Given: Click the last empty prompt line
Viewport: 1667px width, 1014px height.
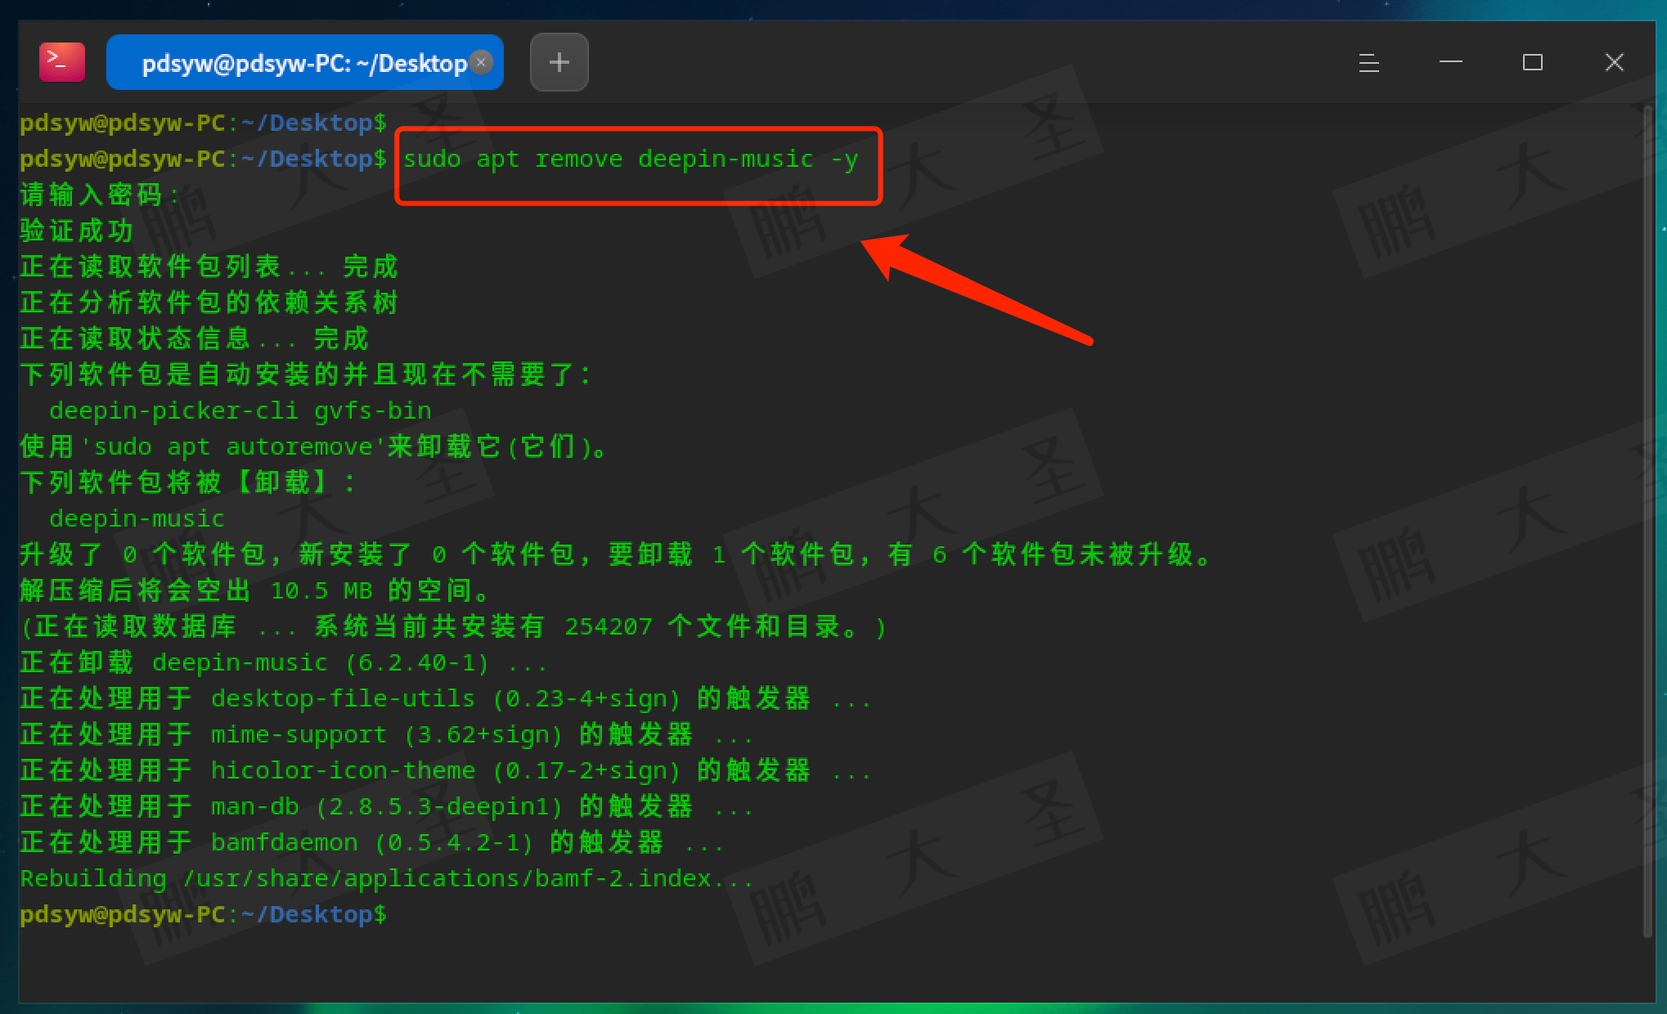Looking at the screenshot, I should tap(203, 914).
